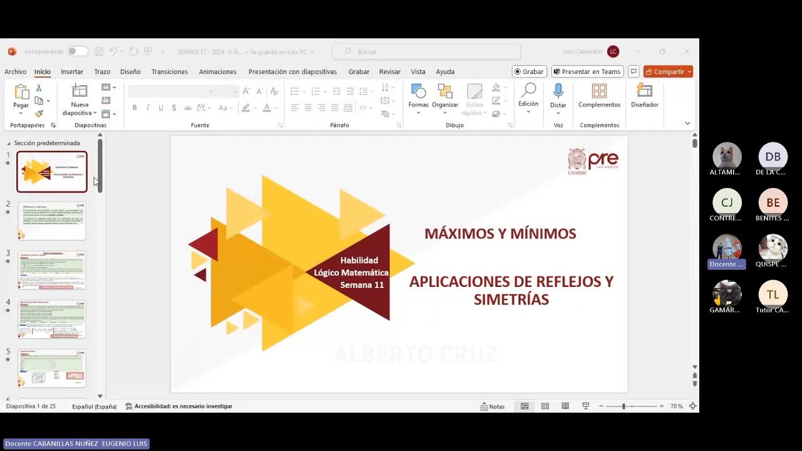Toggle align left paragraph
The image size is (802, 451).
tap(294, 108)
